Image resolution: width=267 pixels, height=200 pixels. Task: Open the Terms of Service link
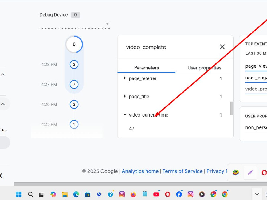point(182,171)
